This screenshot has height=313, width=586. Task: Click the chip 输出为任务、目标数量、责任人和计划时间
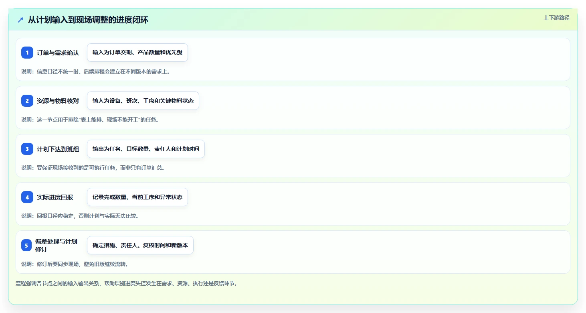point(146,149)
